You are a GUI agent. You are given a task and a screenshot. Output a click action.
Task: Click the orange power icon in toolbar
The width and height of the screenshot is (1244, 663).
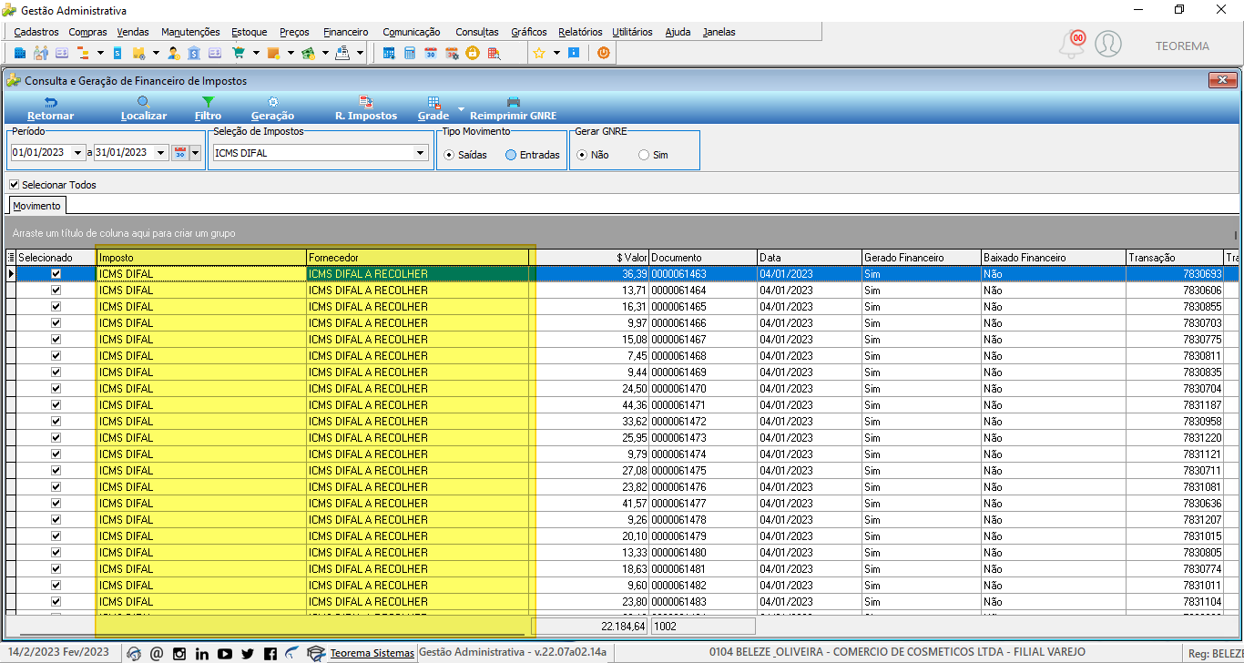[603, 53]
